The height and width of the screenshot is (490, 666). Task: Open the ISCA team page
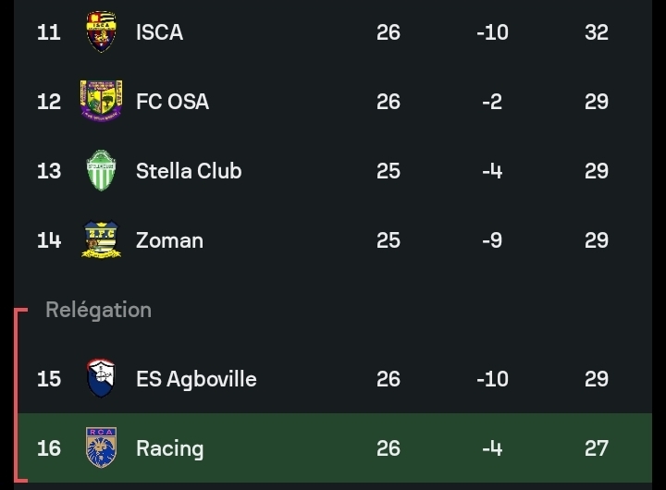pos(159,32)
